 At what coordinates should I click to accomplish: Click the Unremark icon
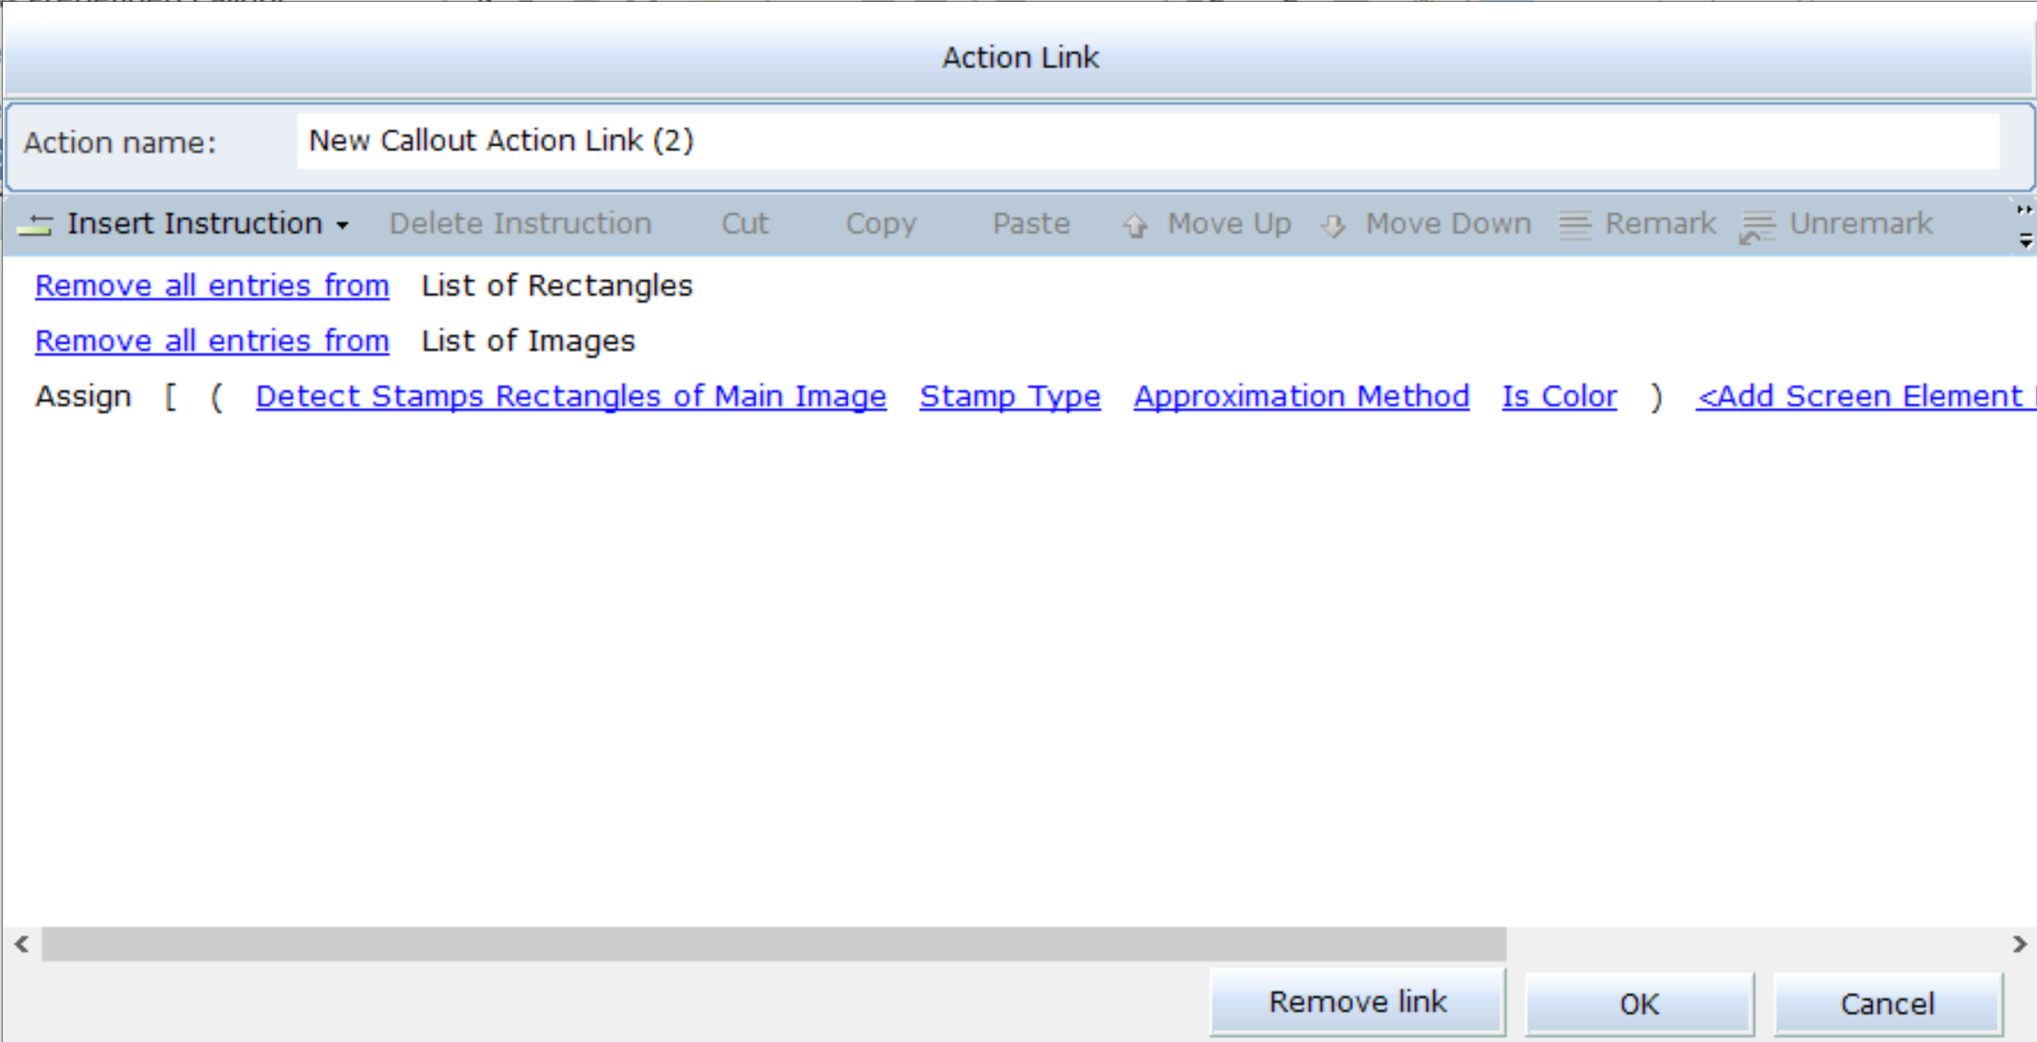pos(1758,226)
